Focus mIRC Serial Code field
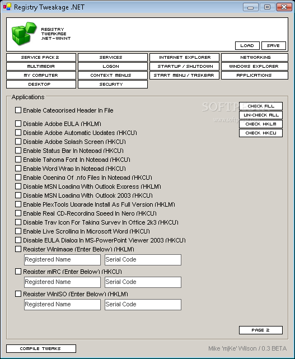295x359 pixels. (x=143, y=282)
